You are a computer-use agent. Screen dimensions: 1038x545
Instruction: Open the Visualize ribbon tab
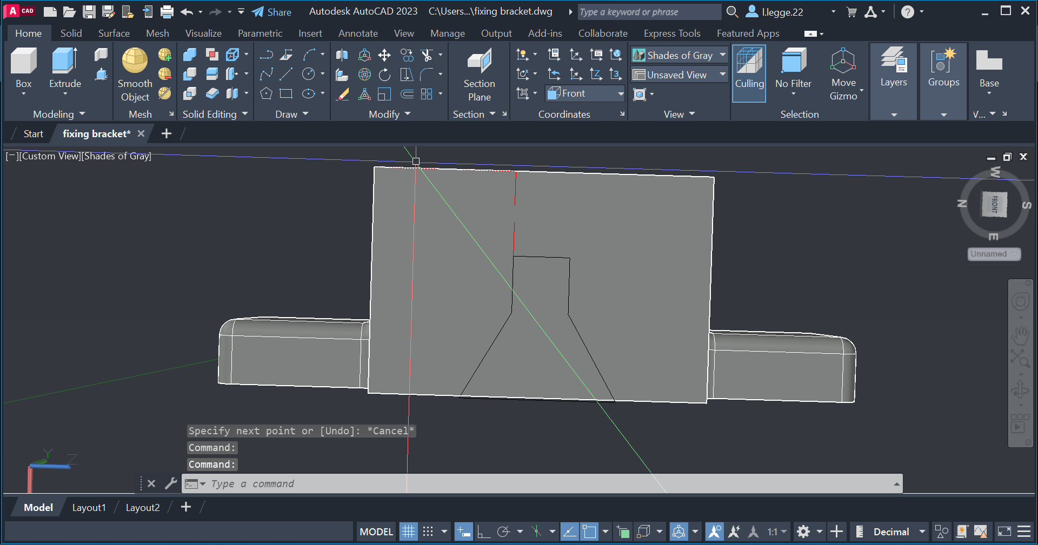[x=203, y=33]
